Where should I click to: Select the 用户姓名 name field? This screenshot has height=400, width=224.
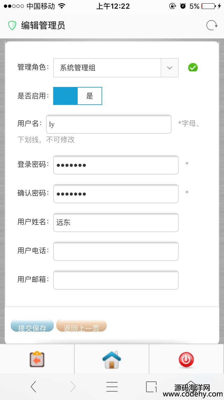116,222
